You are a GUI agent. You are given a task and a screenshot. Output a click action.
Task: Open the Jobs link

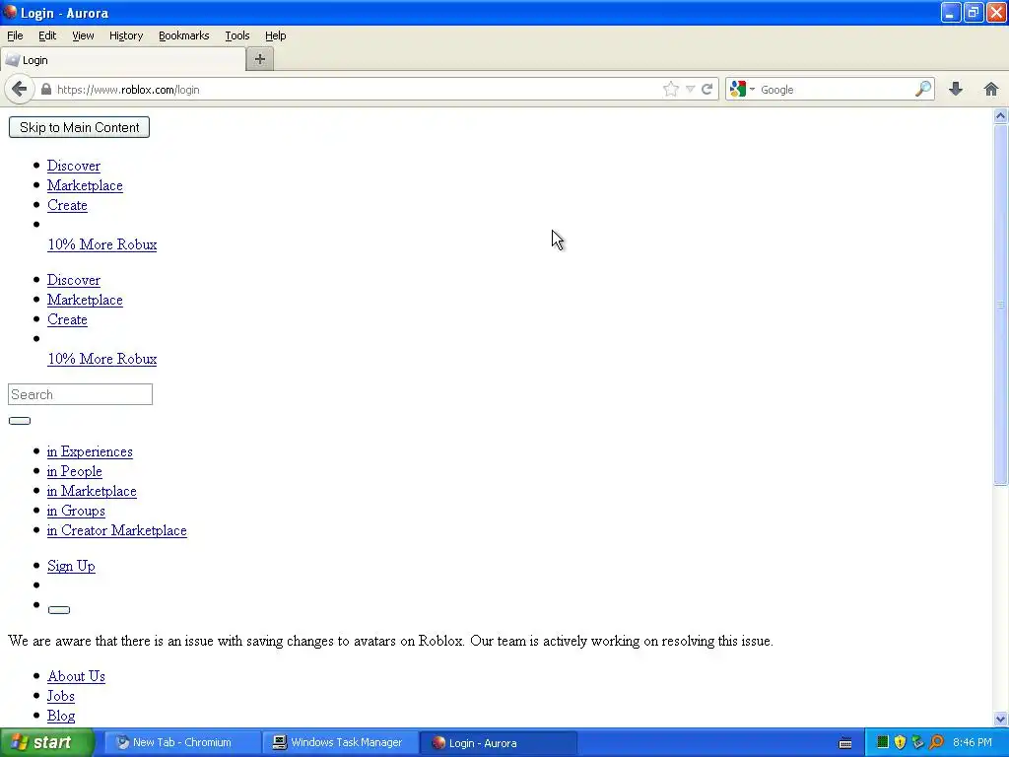click(61, 697)
